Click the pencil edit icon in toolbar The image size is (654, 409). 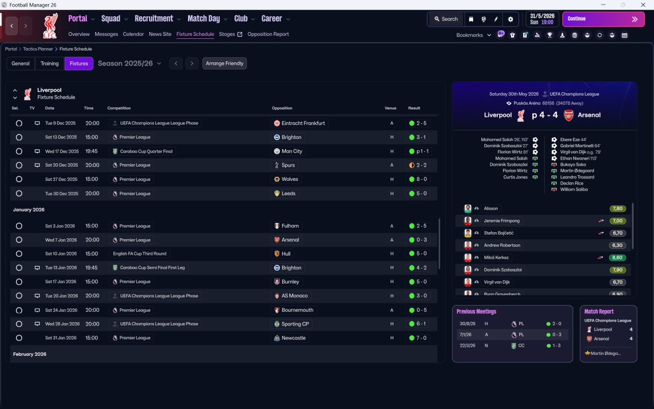[x=496, y=19]
